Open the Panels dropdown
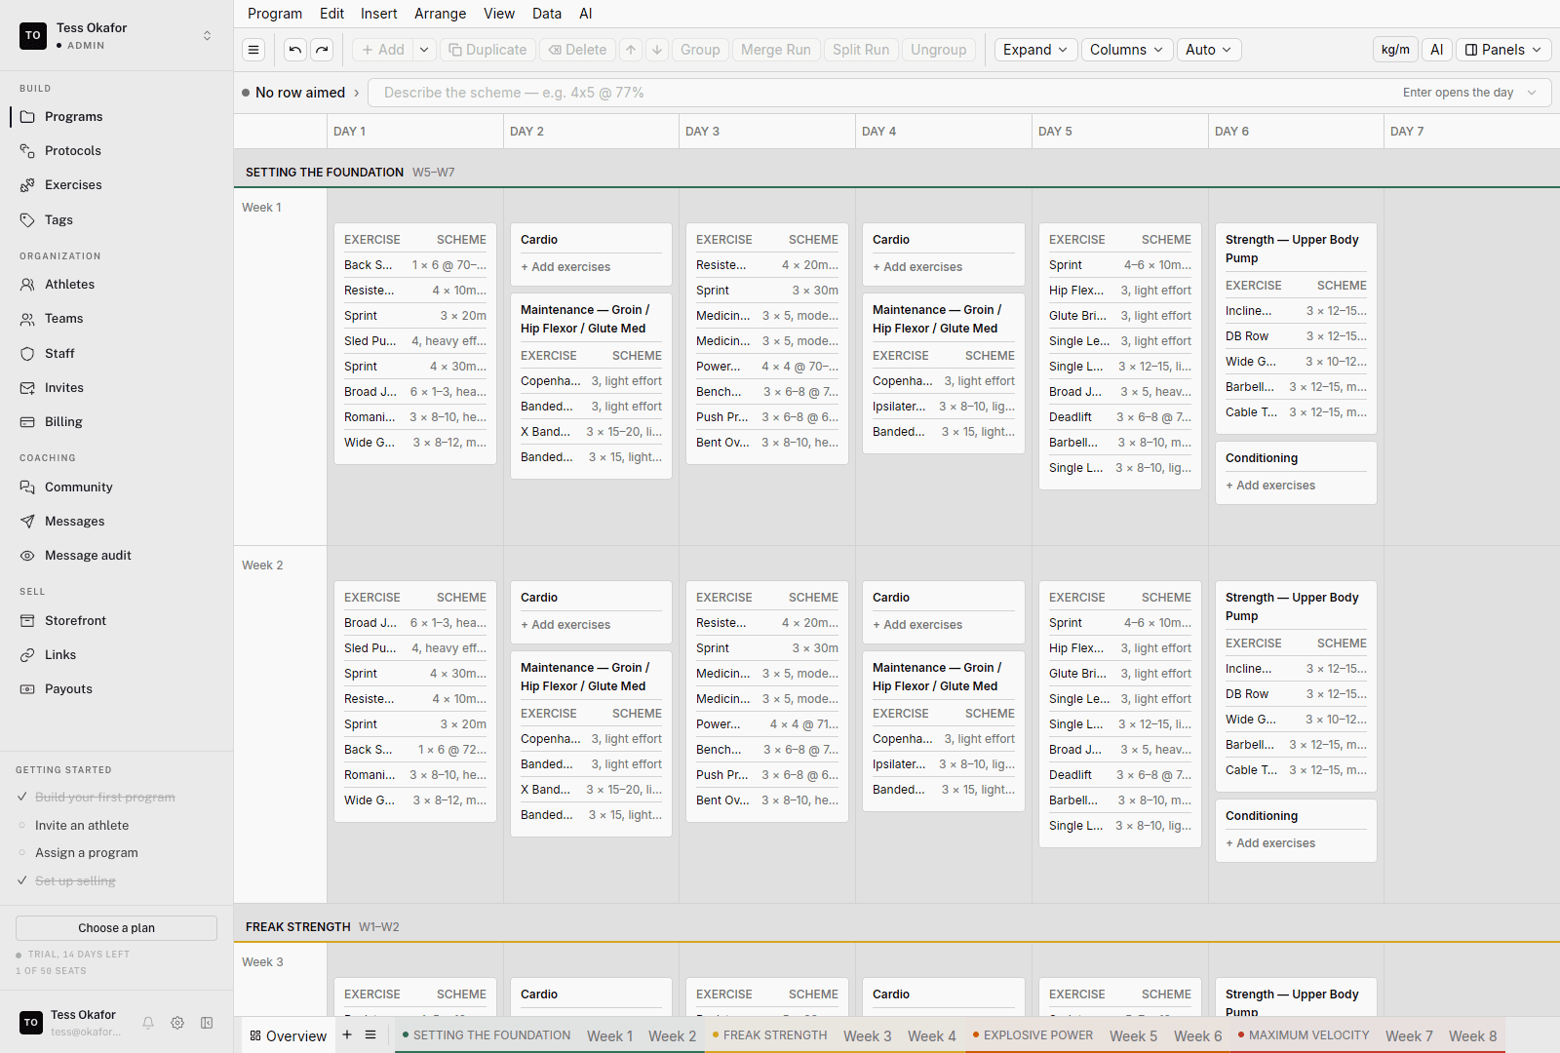 [1503, 50]
